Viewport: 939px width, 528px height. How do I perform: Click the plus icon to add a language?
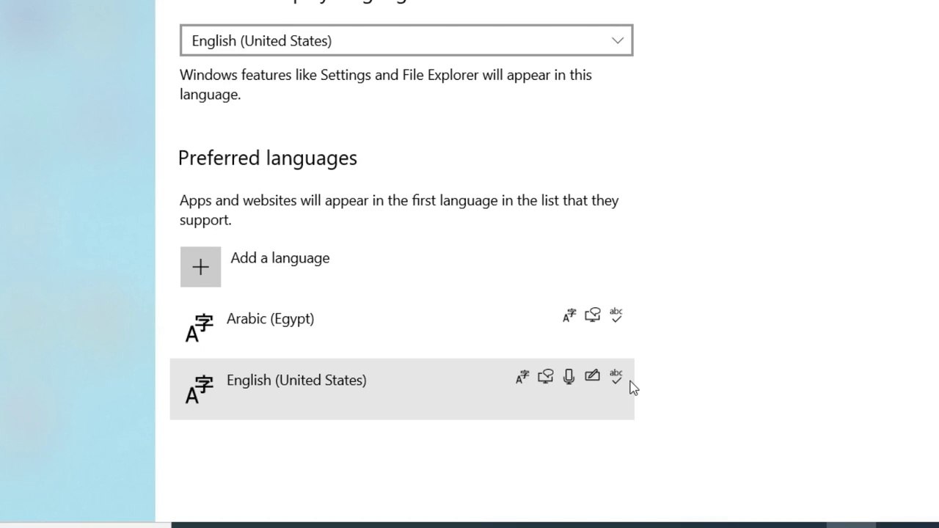point(200,267)
